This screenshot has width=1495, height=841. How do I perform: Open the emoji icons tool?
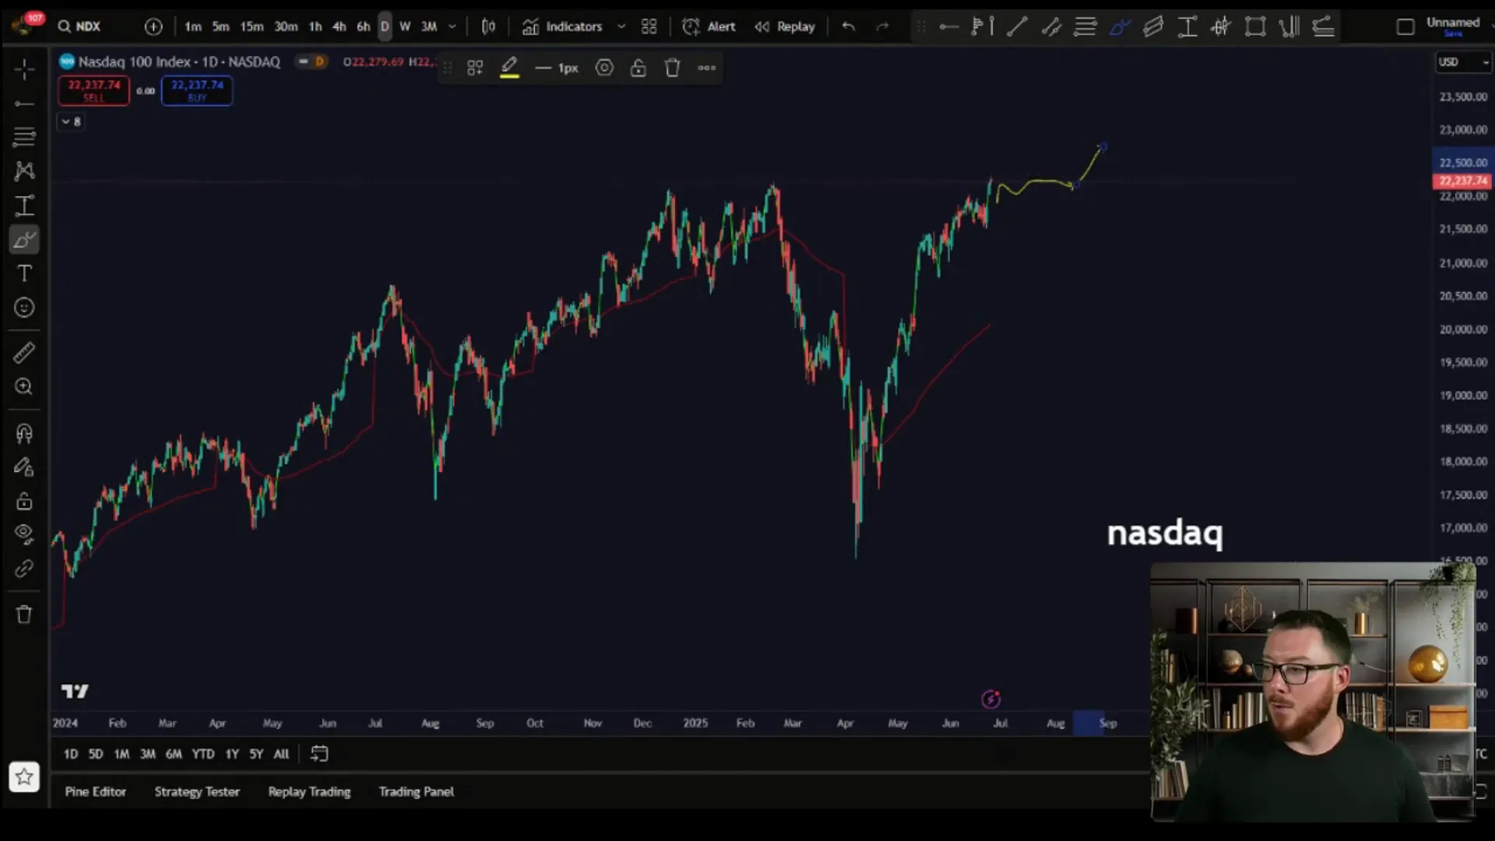point(24,308)
